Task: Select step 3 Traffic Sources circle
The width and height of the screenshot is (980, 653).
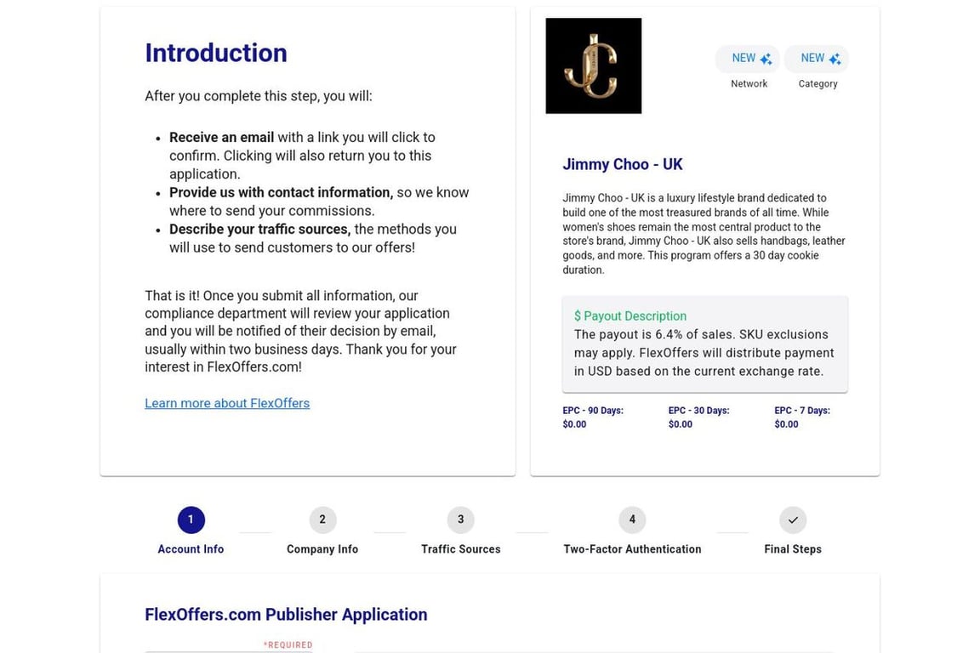Action: [460, 520]
